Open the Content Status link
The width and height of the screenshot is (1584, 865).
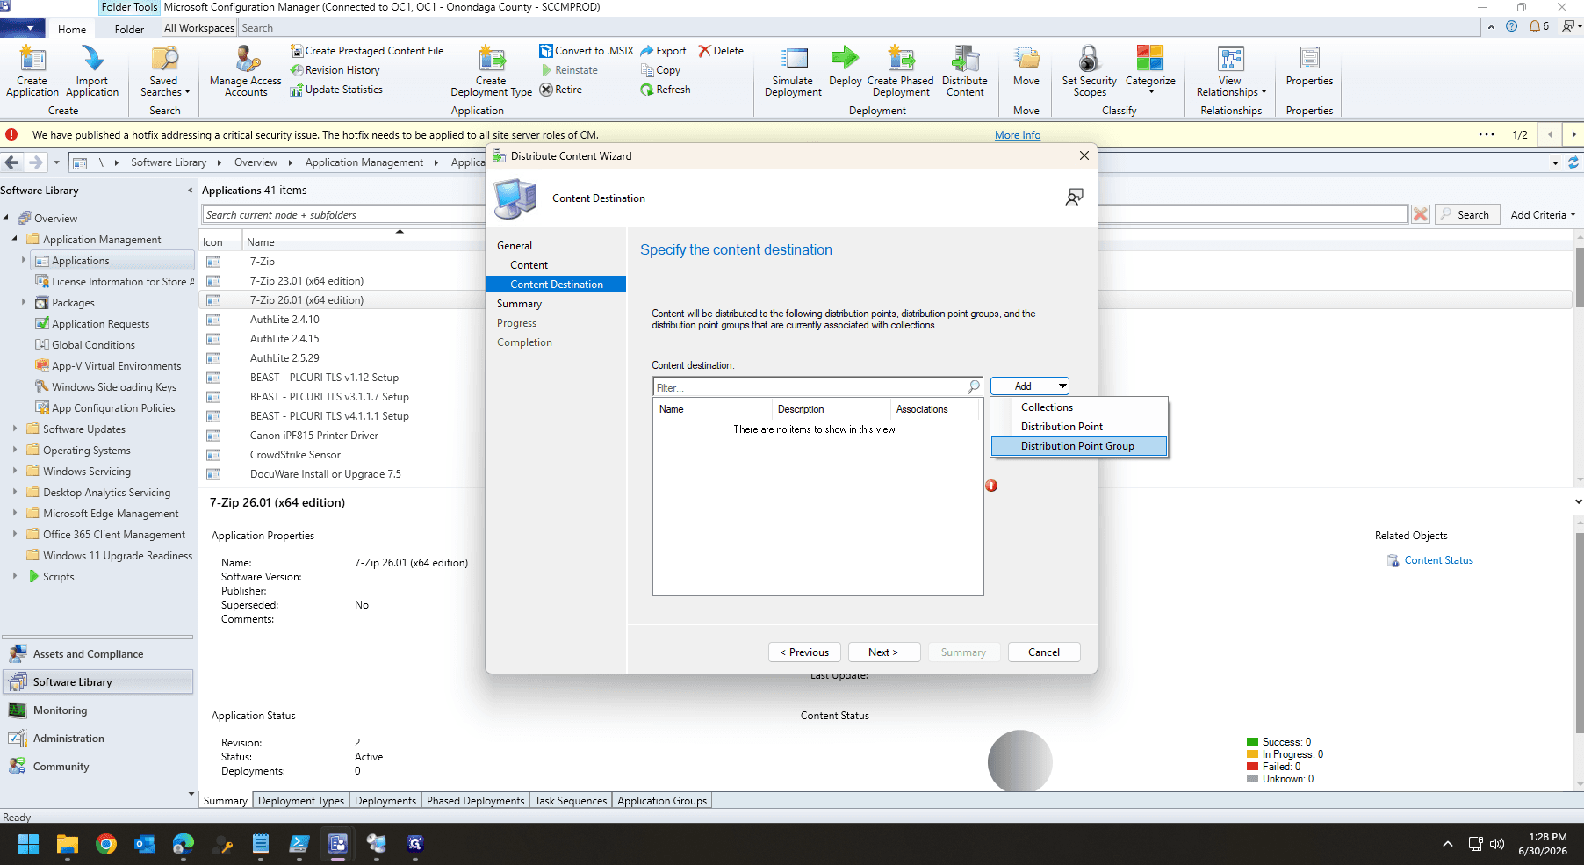click(x=1438, y=560)
